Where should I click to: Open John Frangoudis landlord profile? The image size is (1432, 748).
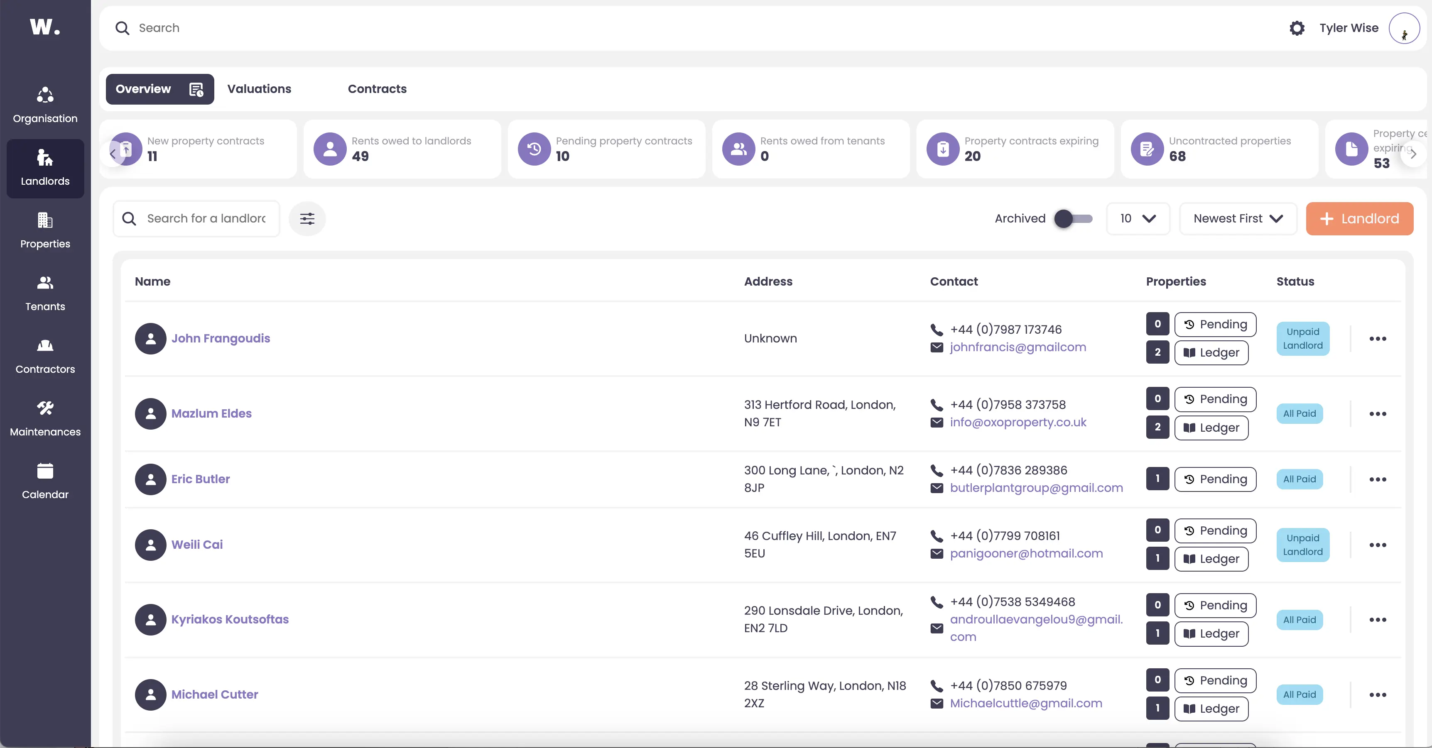click(x=221, y=338)
